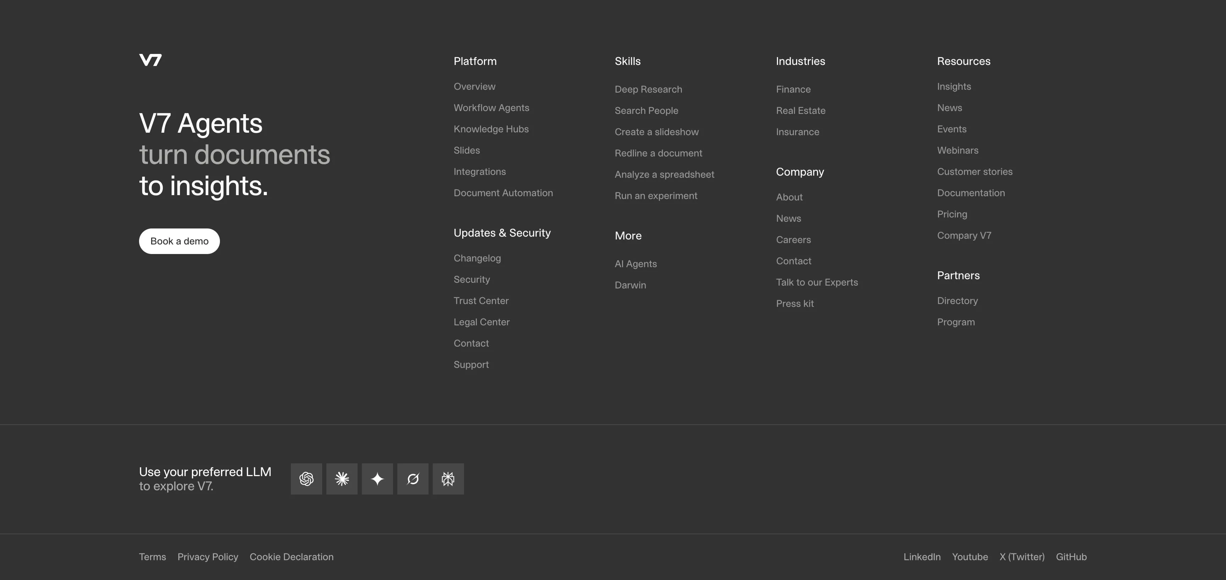
Task: Go to the X (Twitter) link
Action: 1022,557
